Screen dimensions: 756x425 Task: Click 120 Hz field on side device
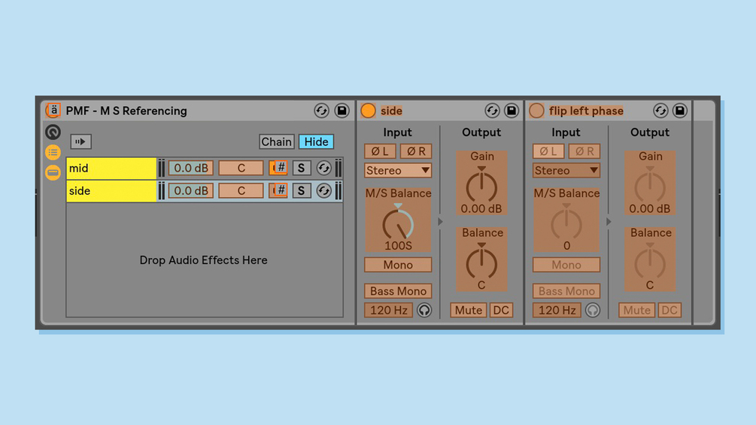(x=389, y=311)
